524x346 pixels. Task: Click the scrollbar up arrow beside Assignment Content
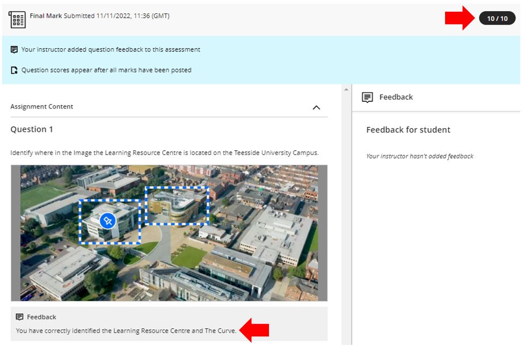346,90
